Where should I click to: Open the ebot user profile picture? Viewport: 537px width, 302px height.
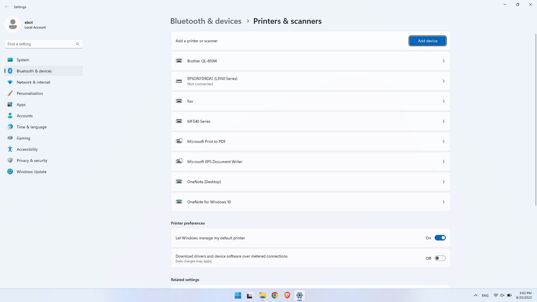coord(13,24)
